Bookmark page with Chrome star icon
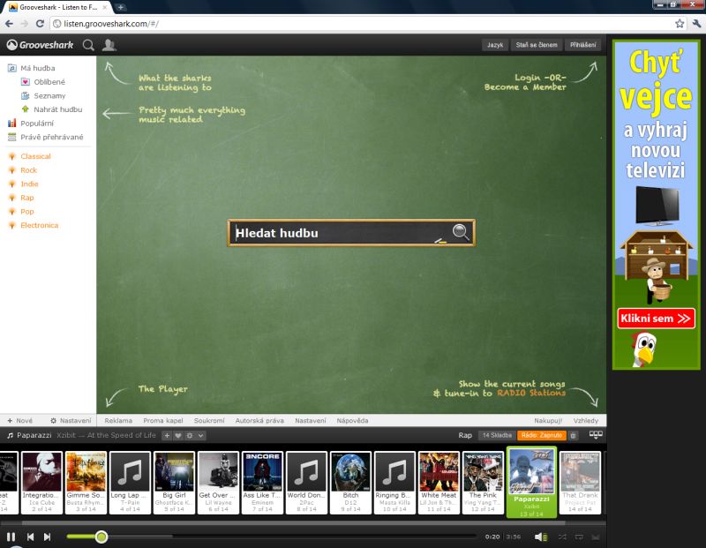706x548 pixels. pyautogui.click(x=680, y=24)
